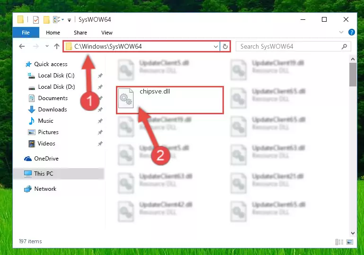Screen dimensions: 364x255
Task: Click the address bar path field
Action: point(142,46)
